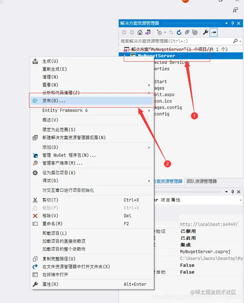244x303 pixels.
Task: Open 管理客户端库(M)... item
Action: coord(92,163)
